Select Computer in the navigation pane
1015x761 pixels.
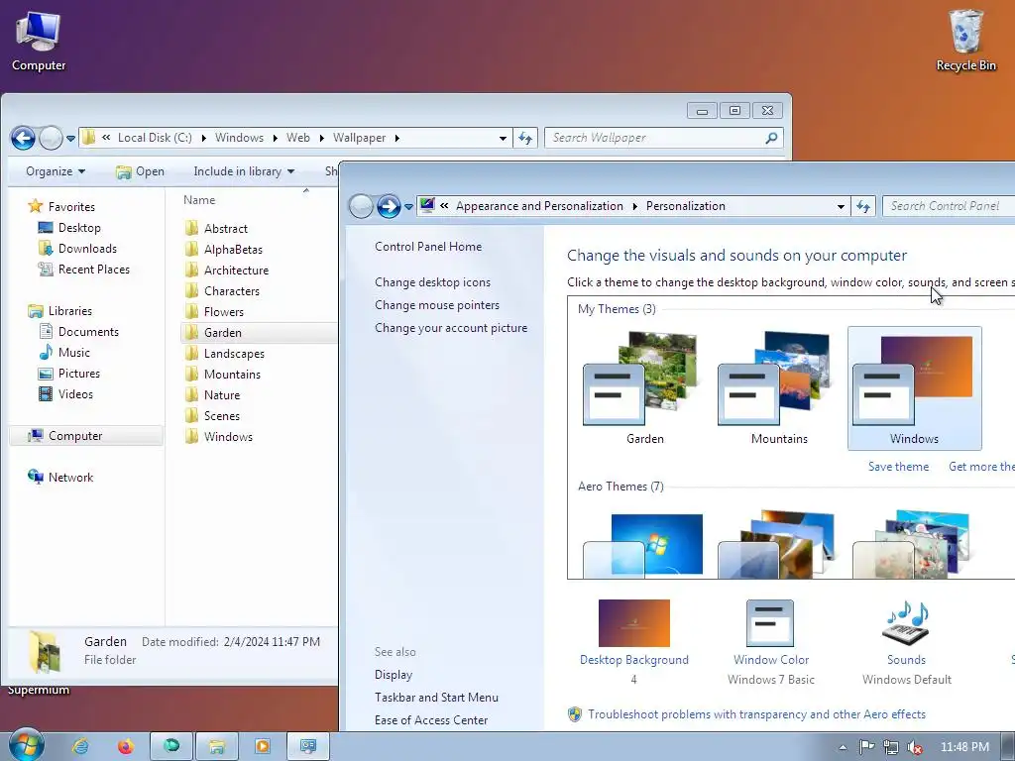(x=85, y=436)
